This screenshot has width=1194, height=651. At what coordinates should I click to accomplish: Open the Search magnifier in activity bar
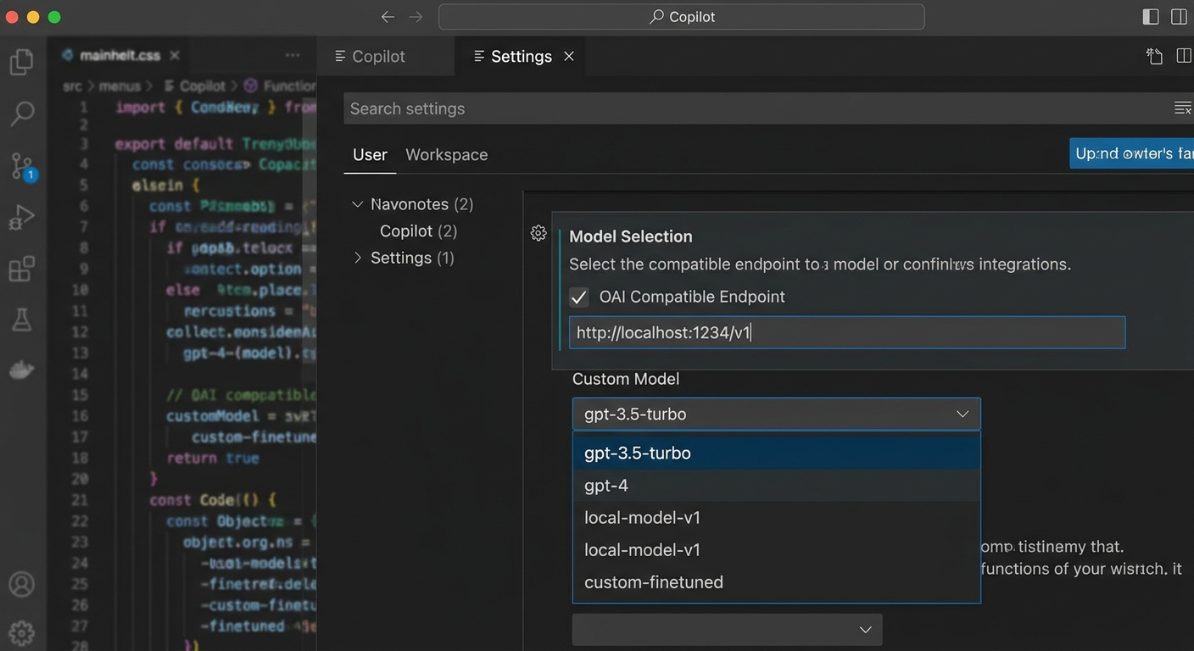coord(22,113)
